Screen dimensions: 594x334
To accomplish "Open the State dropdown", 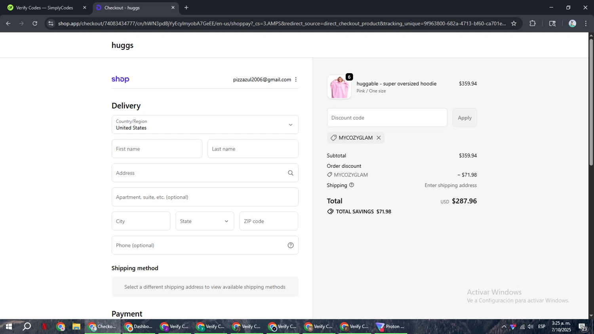I will point(205,221).
